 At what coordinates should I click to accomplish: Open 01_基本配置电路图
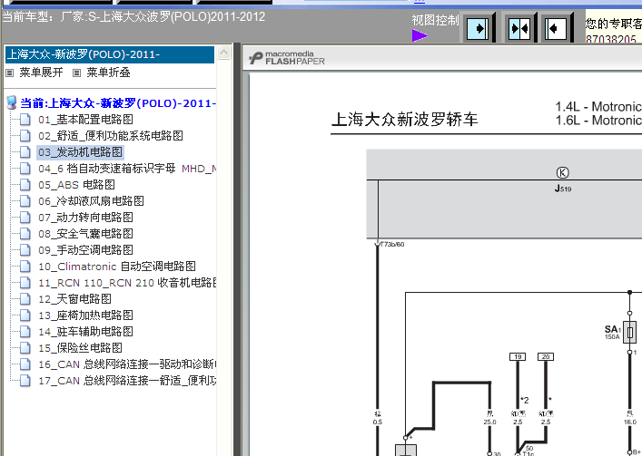click(x=85, y=120)
